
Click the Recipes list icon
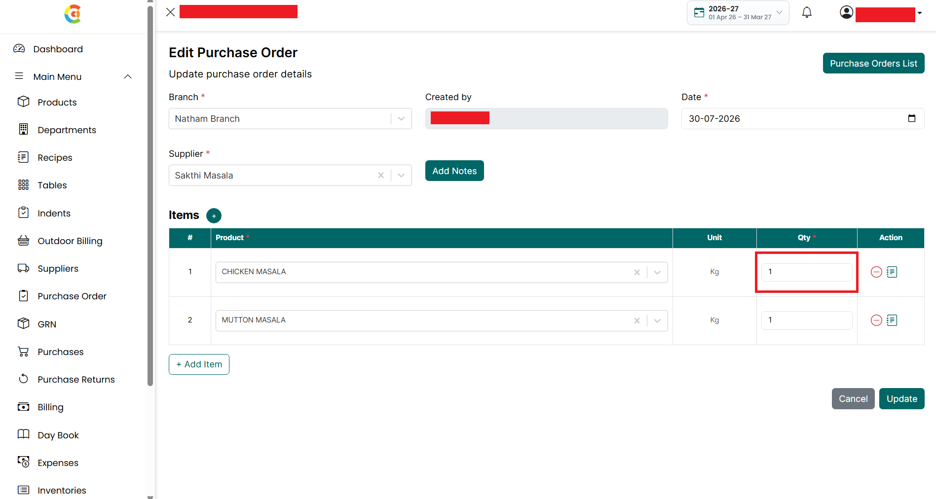coord(23,157)
